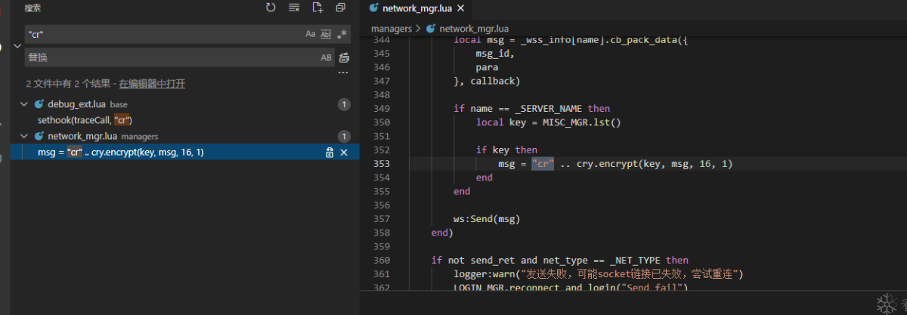The height and width of the screenshot is (315, 907).
Task: Dismiss the selected msg match
Action: 344,153
